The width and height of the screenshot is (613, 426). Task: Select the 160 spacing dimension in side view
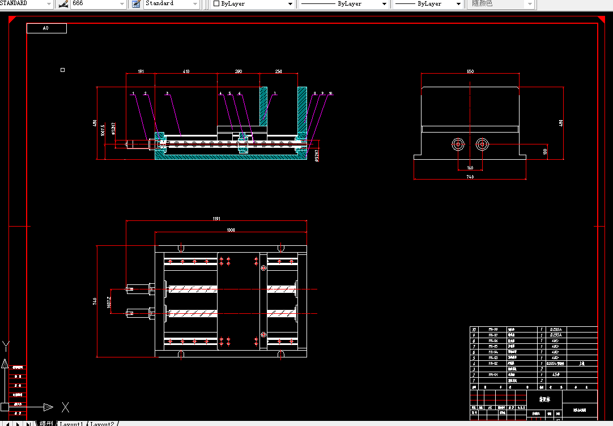coord(470,168)
